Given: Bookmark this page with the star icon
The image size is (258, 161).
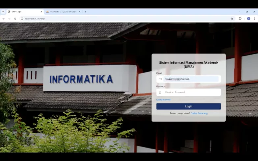Looking at the screenshot, I should pyautogui.click(x=232, y=19).
